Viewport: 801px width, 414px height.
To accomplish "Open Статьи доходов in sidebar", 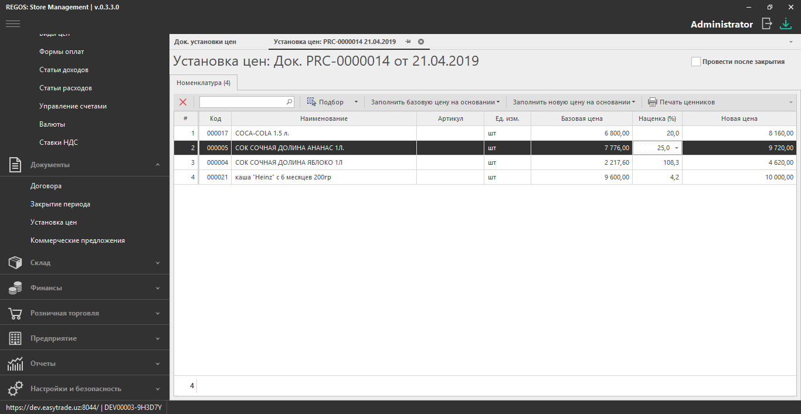I will tap(64, 70).
